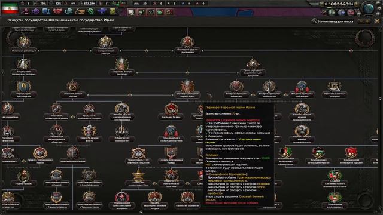Open the logistics screen icon

[113, 11]
